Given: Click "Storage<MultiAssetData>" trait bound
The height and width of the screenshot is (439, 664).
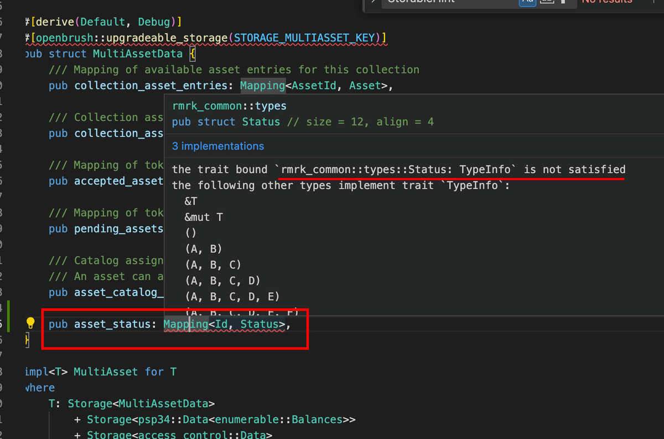Looking at the screenshot, I should (x=141, y=404).
